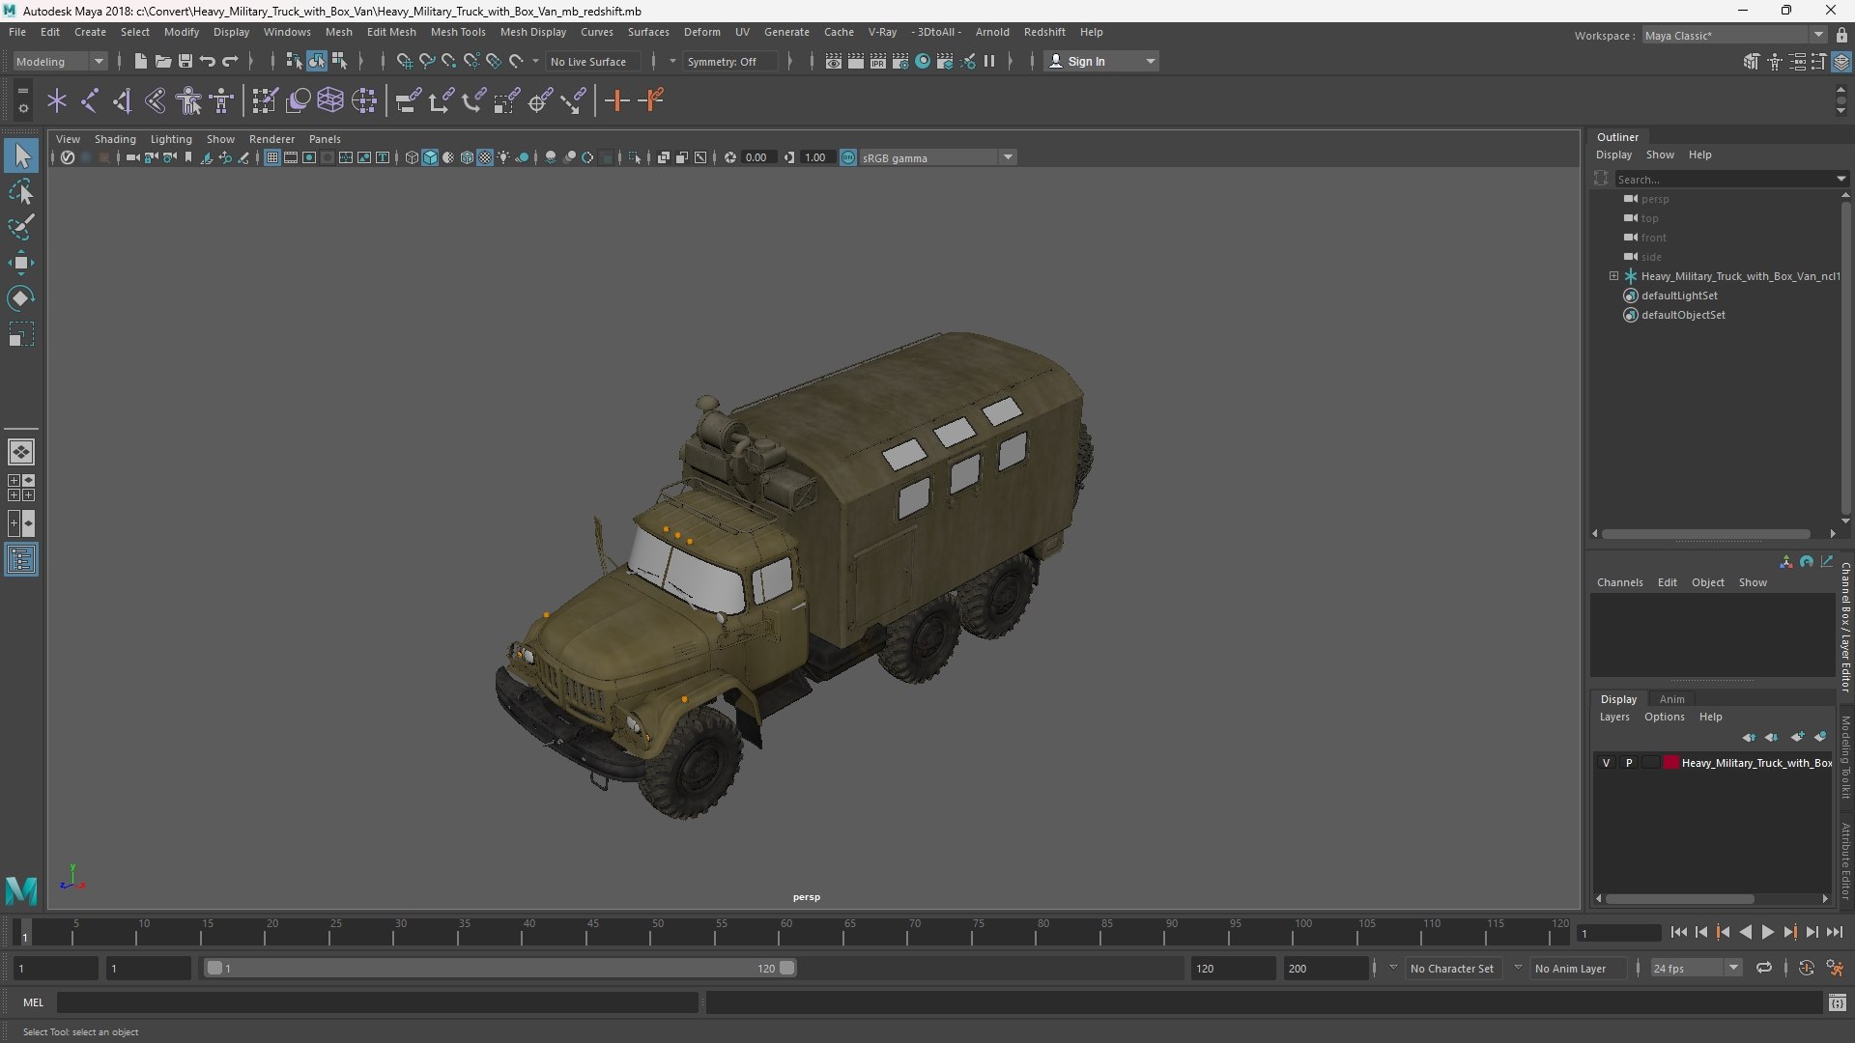Open the Symmetry: Off dropdown
Image resolution: width=1855 pixels, height=1043 pixels.
click(x=732, y=61)
